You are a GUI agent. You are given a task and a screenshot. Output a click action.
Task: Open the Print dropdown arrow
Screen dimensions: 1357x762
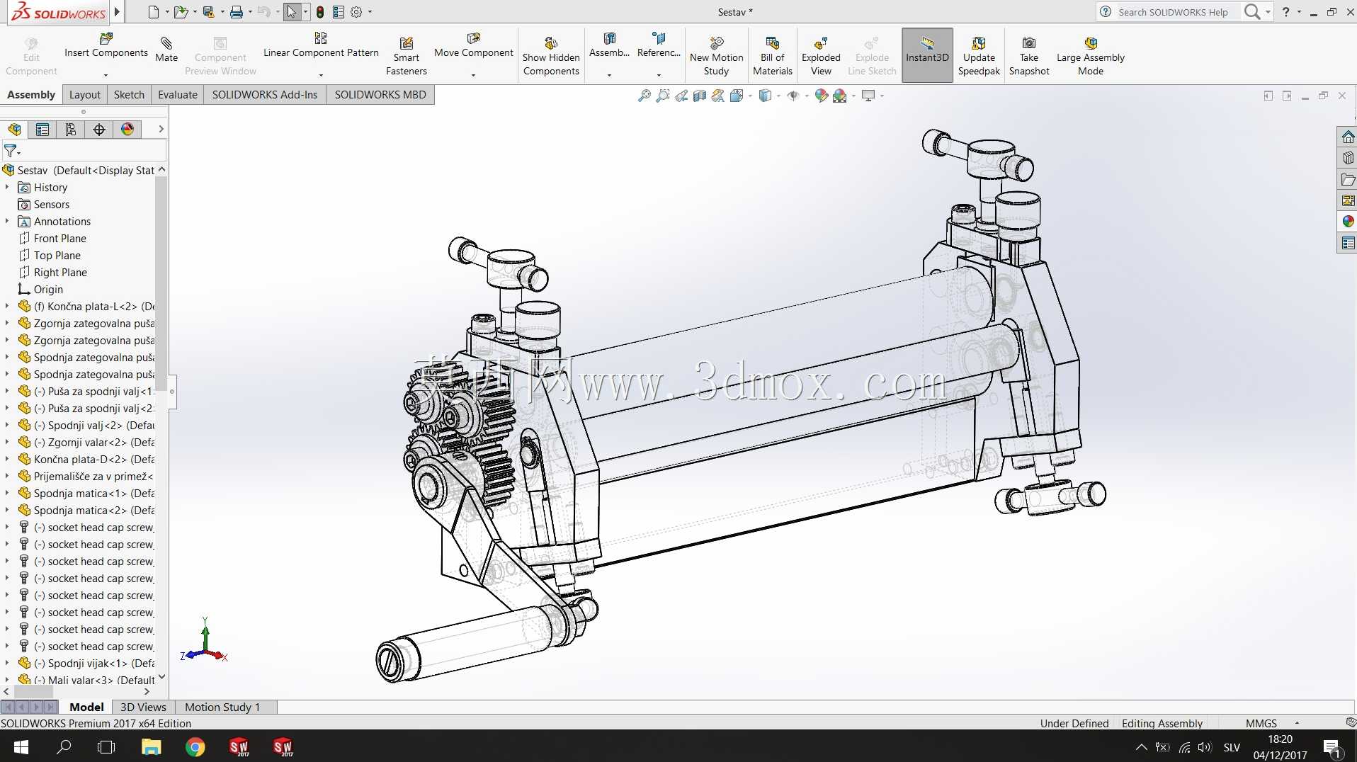(250, 12)
